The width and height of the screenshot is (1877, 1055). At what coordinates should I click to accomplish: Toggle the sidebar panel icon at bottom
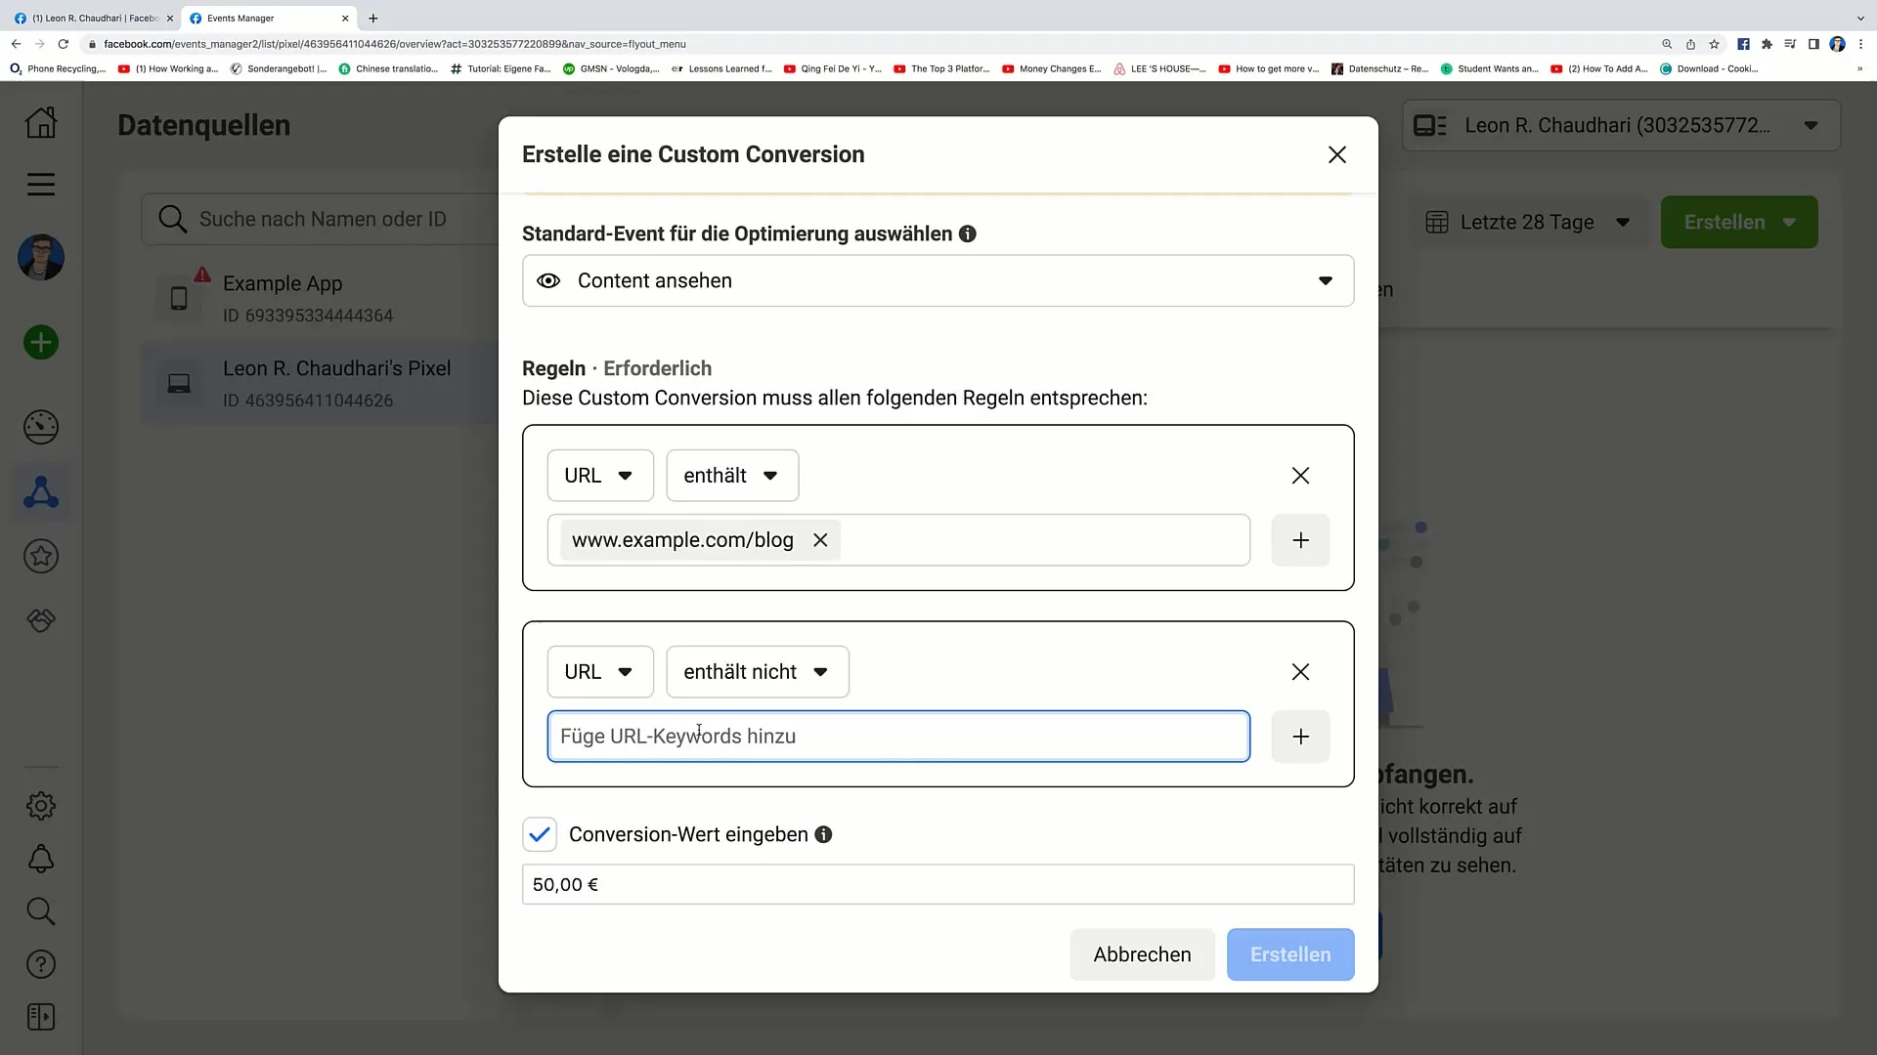pyautogui.click(x=41, y=1017)
